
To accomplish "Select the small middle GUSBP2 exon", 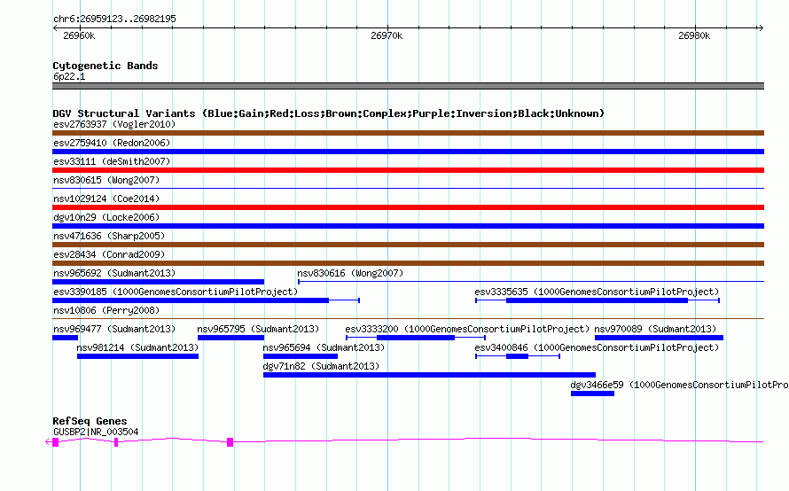I will click(116, 442).
